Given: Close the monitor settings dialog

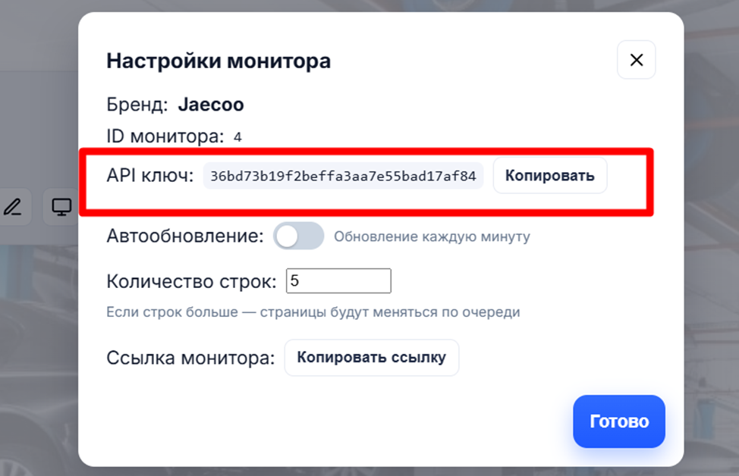Looking at the screenshot, I should tap(636, 60).
